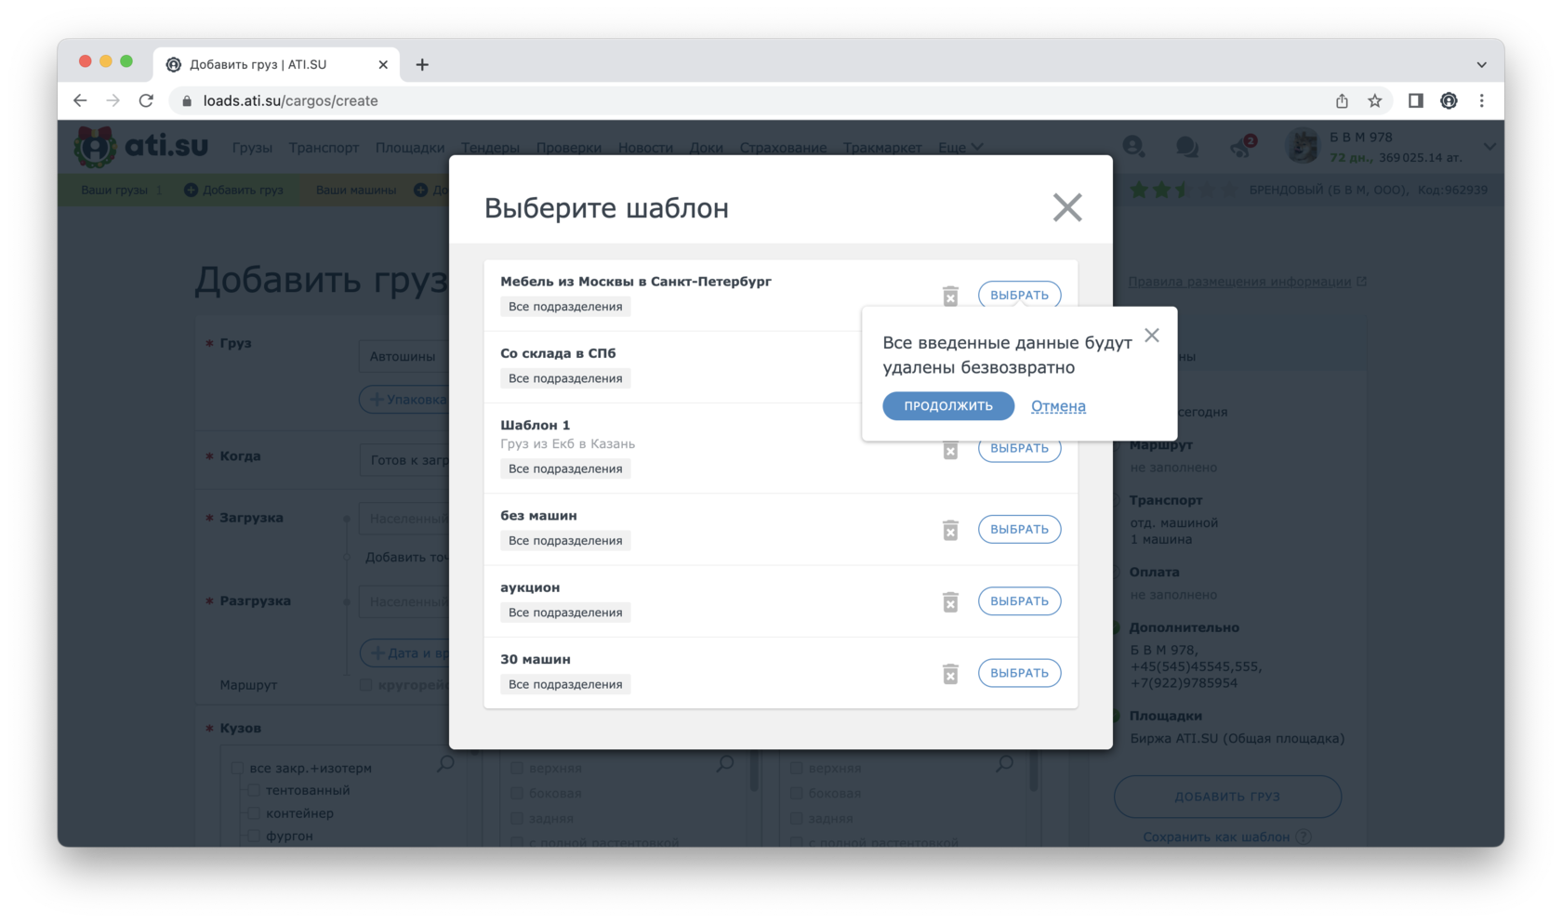Image resolution: width=1562 pixels, height=923 pixels.
Task: Delete the без машин template
Action: [950, 530]
